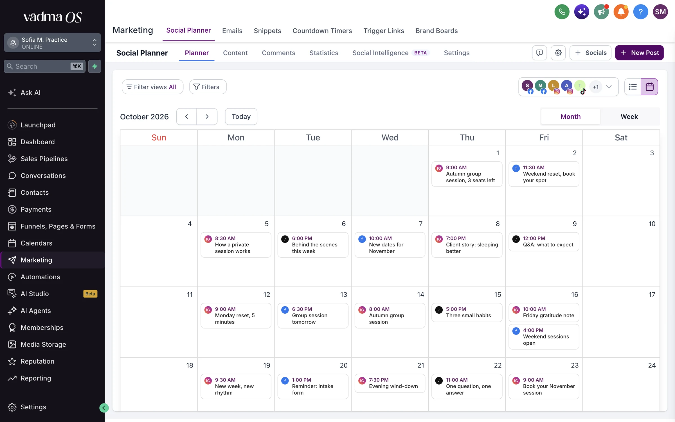Image resolution: width=675 pixels, height=422 pixels.
Task: Click the New Post button
Action: 639,53
